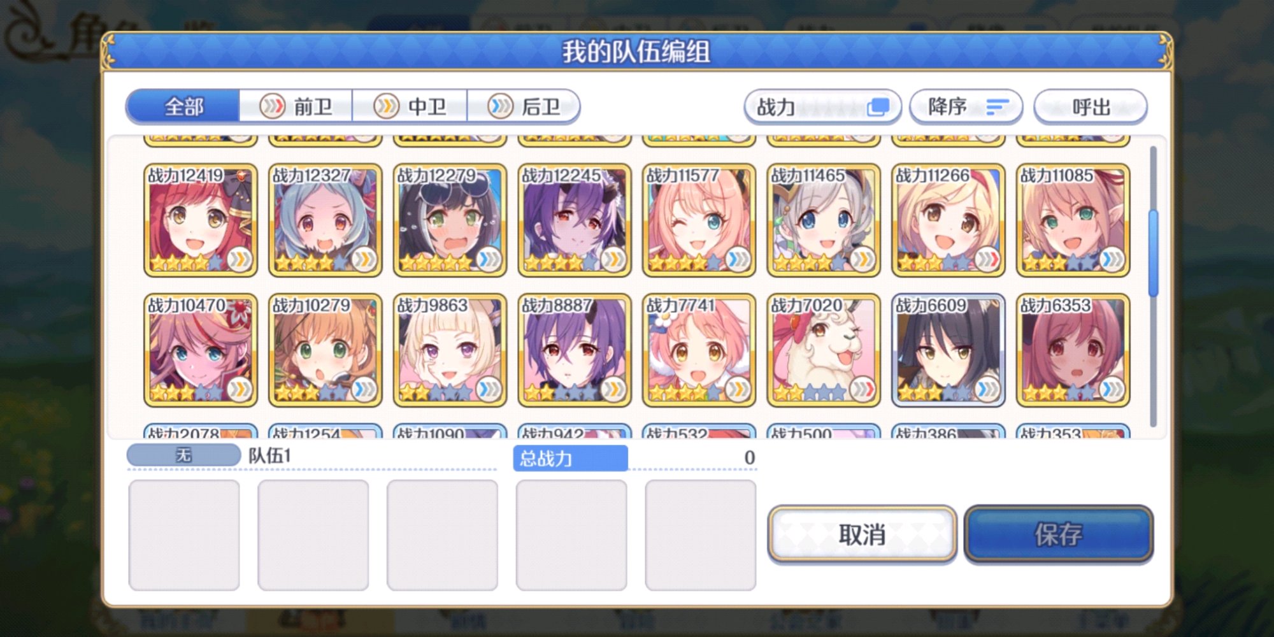1274x637 pixels.
Task: Select the character with power 12419
Action: [x=201, y=220]
